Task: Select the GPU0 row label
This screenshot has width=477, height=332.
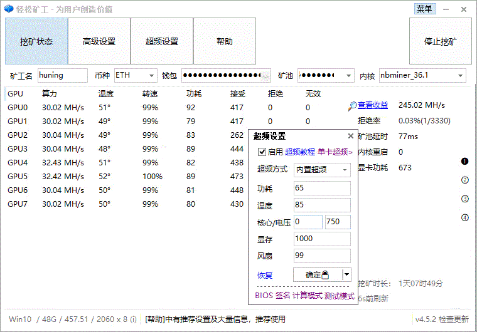Action: coord(18,108)
